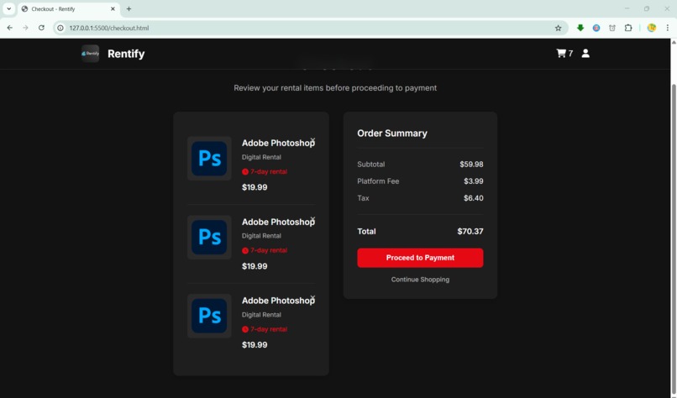The image size is (677, 398).
Task: Click the Order Summary heading
Action: tap(392, 134)
